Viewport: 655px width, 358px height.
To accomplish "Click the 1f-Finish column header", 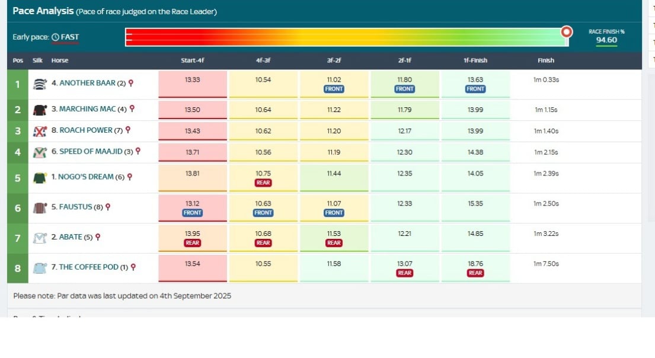I will 475,60.
